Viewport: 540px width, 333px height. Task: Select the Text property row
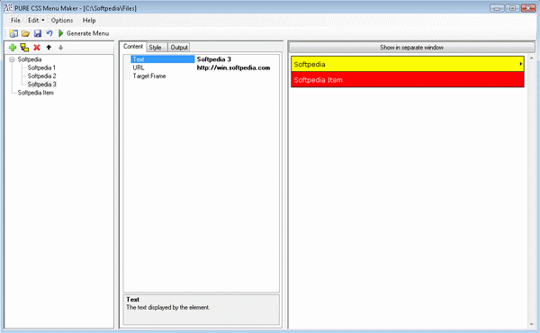[163, 59]
